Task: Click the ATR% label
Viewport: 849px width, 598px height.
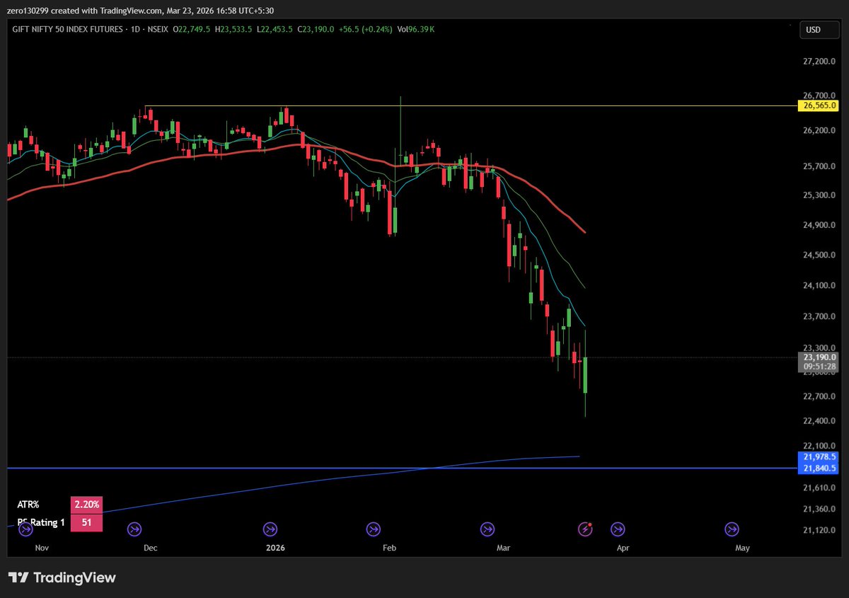Action: (x=28, y=505)
